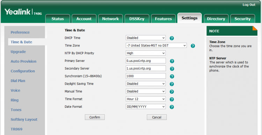Switch to the Network tab
Screen dimensions: 262x135
(x=110, y=19)
